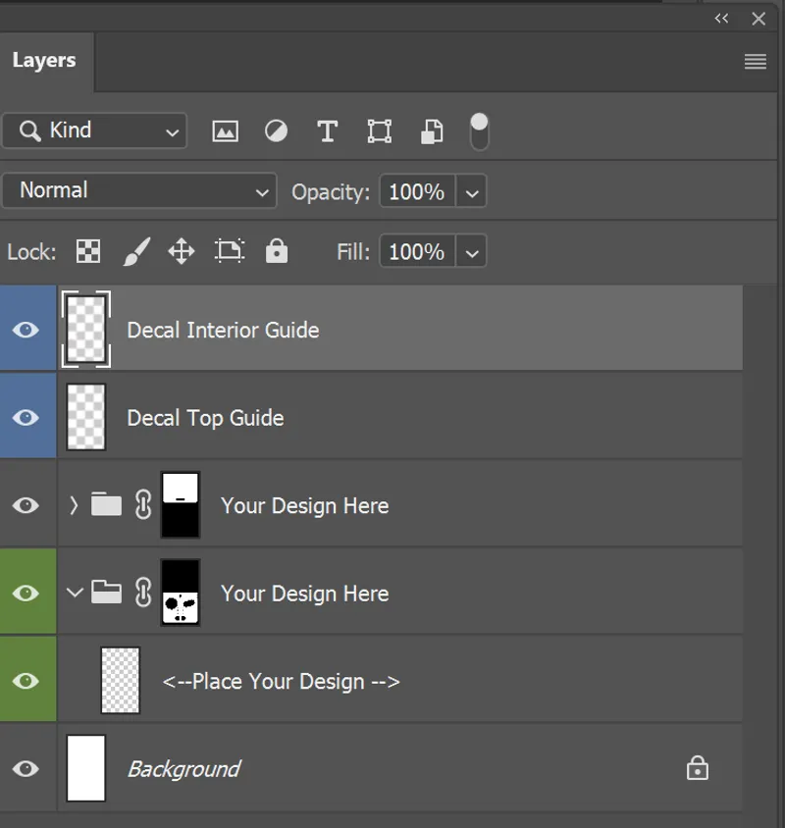Lock image pixels brush icon

pos(136,252)
